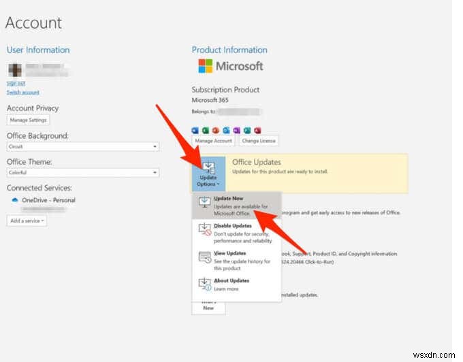Click the Publisher app icon
463x362 pixels.
(x=247, y=131)
